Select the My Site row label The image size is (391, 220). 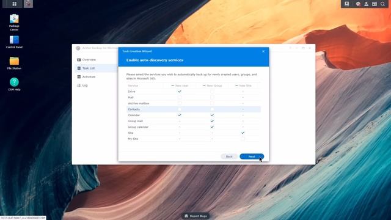tap(133, 139)
